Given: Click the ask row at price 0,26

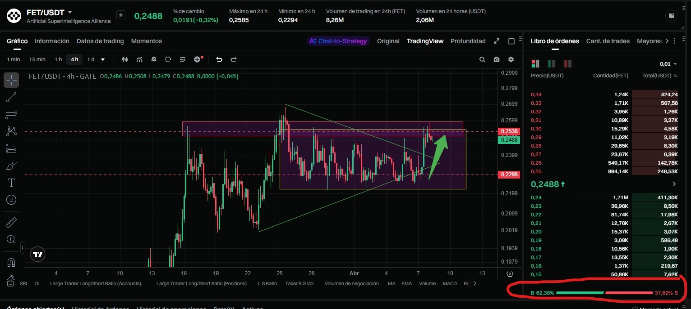Looking at the screenshot, I should coord(604,163).
